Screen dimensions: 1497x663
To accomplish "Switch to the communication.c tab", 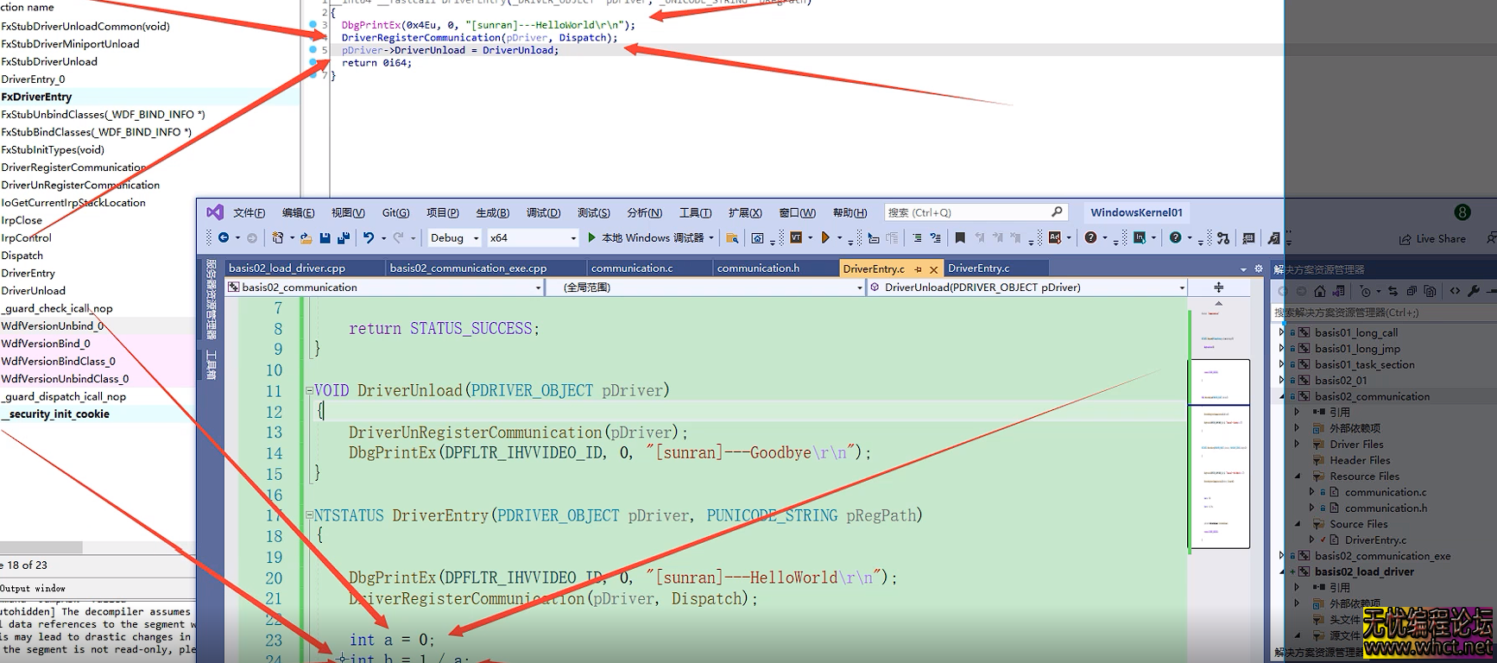I will tap(632, 268).
